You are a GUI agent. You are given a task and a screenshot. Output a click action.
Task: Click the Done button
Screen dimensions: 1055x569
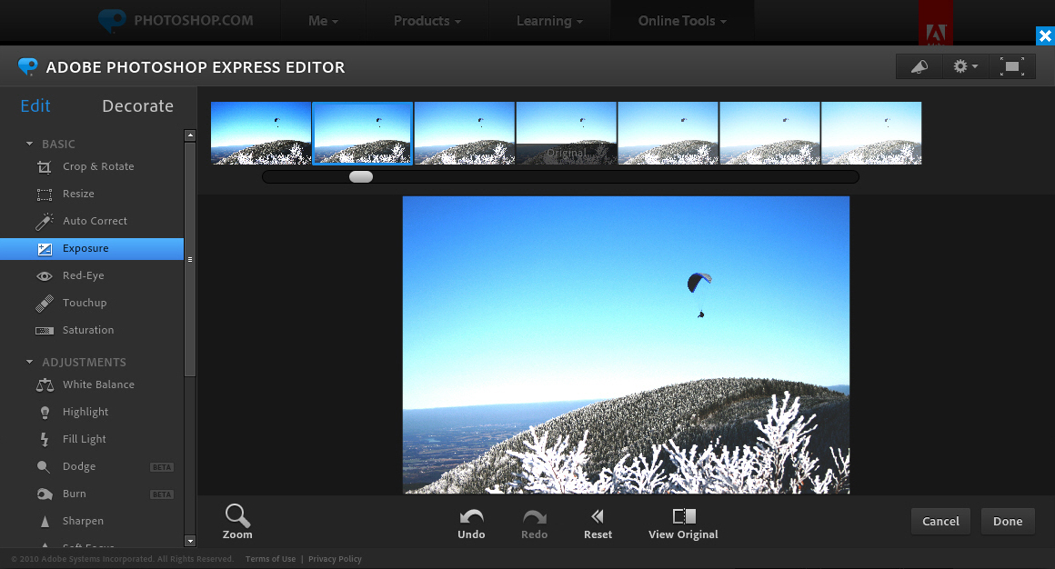click(x=1008, y=521)
